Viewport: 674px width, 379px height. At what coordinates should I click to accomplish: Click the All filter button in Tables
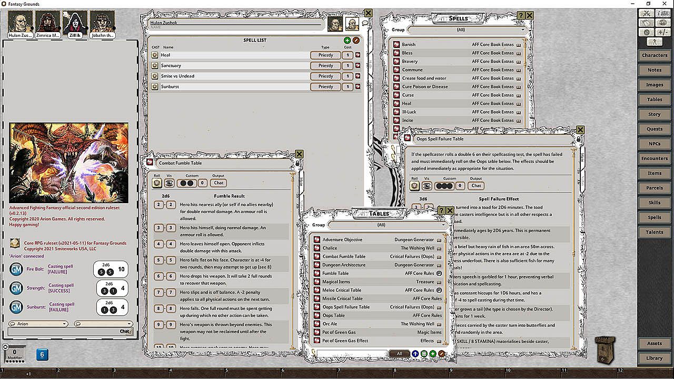pyautogui.click(x=400, y=354)
